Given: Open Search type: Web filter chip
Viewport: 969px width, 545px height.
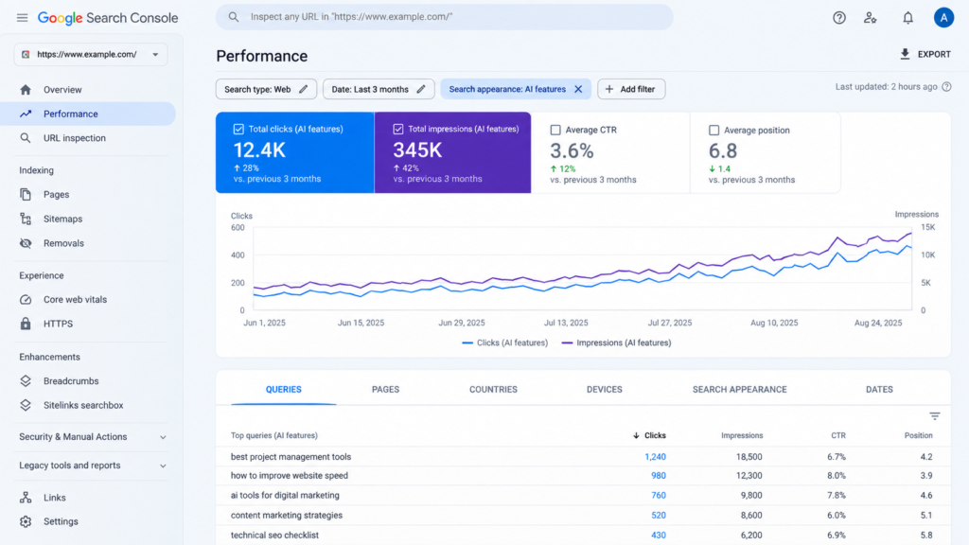Looking at the screenshot, I should pyautogui.click(x=266, y=89).
